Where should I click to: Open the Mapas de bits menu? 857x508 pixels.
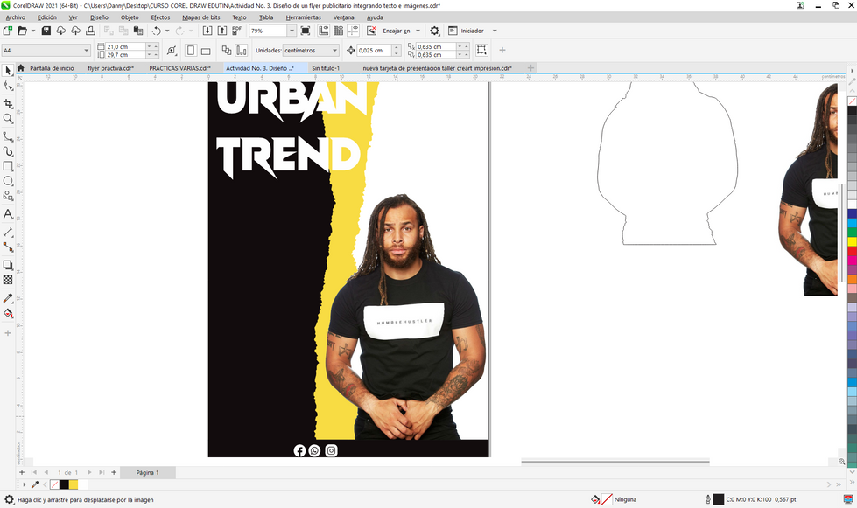(201, 17)
